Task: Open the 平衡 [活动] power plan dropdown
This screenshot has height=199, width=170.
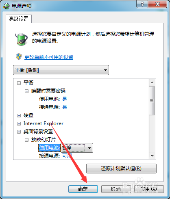Action: [61, 70]
